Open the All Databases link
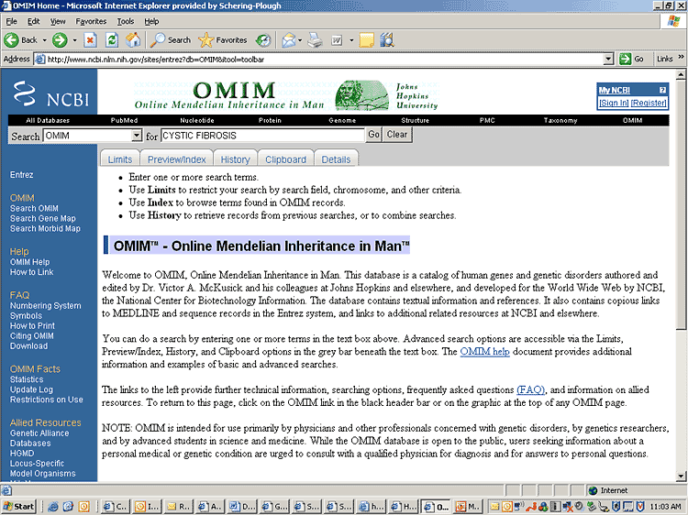Screen dimensions: 688x515 (48, 120)
